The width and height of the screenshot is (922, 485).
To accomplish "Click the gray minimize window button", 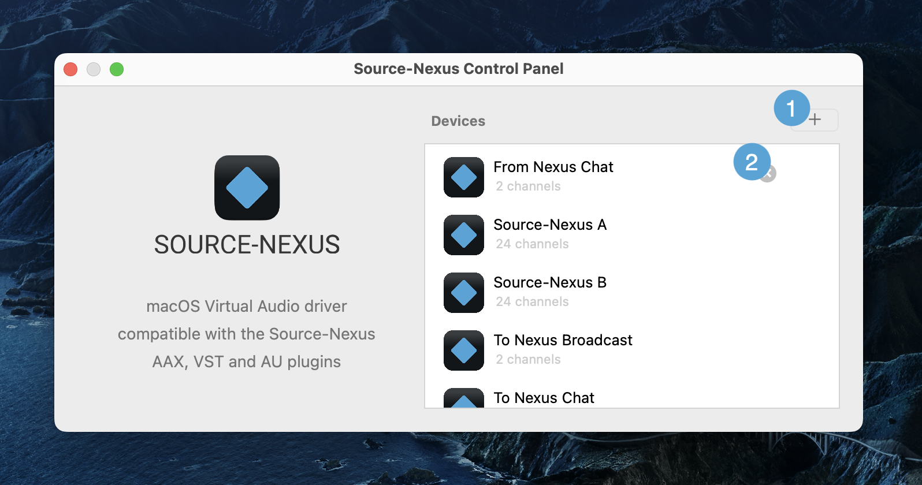I will click(x=94, y=69).
